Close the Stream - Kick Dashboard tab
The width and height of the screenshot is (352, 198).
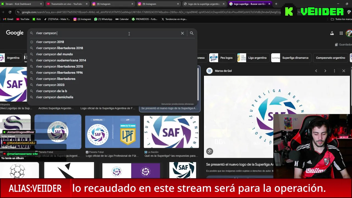click(x=41, y=4)
